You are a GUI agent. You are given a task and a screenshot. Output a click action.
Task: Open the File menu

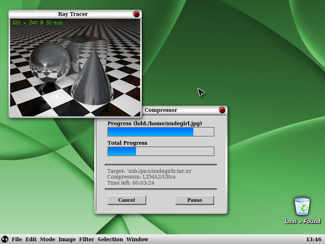tap(17, 239)
